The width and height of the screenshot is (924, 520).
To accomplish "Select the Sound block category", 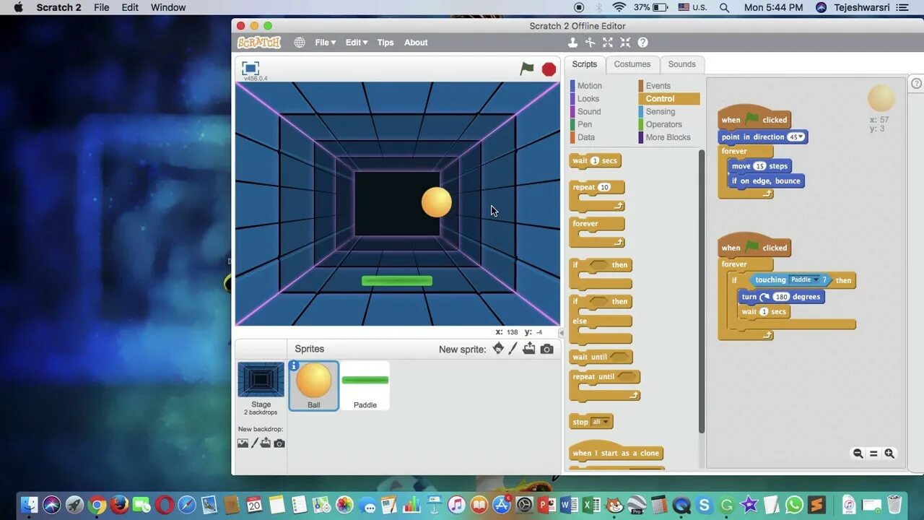I will [589, 112].
